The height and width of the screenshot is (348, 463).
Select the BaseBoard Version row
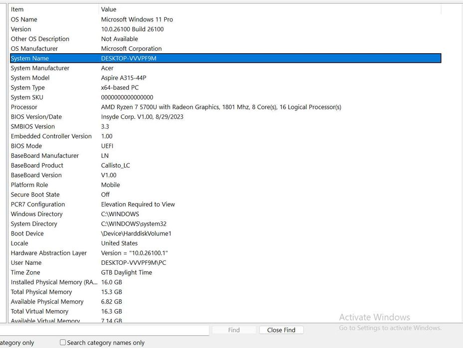tap(226, 175)
